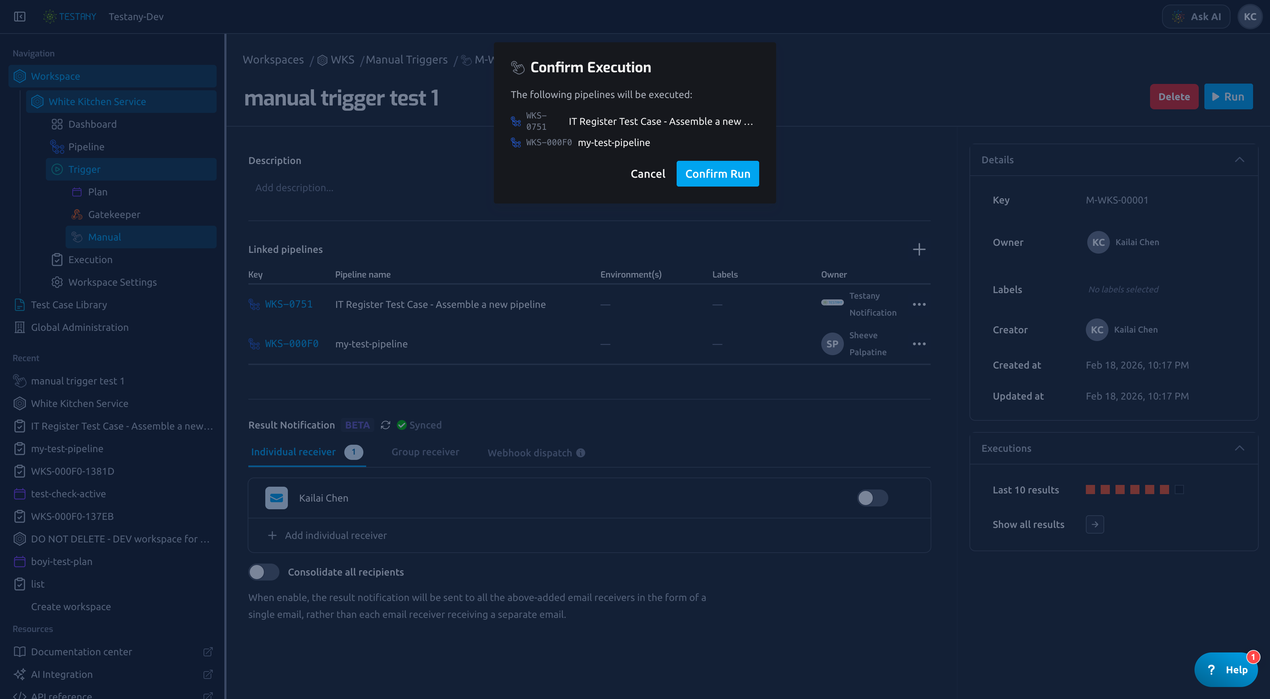Click the Delete button

point(1174,97)
